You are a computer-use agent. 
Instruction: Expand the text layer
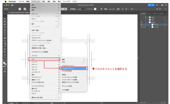coord(147,20)
